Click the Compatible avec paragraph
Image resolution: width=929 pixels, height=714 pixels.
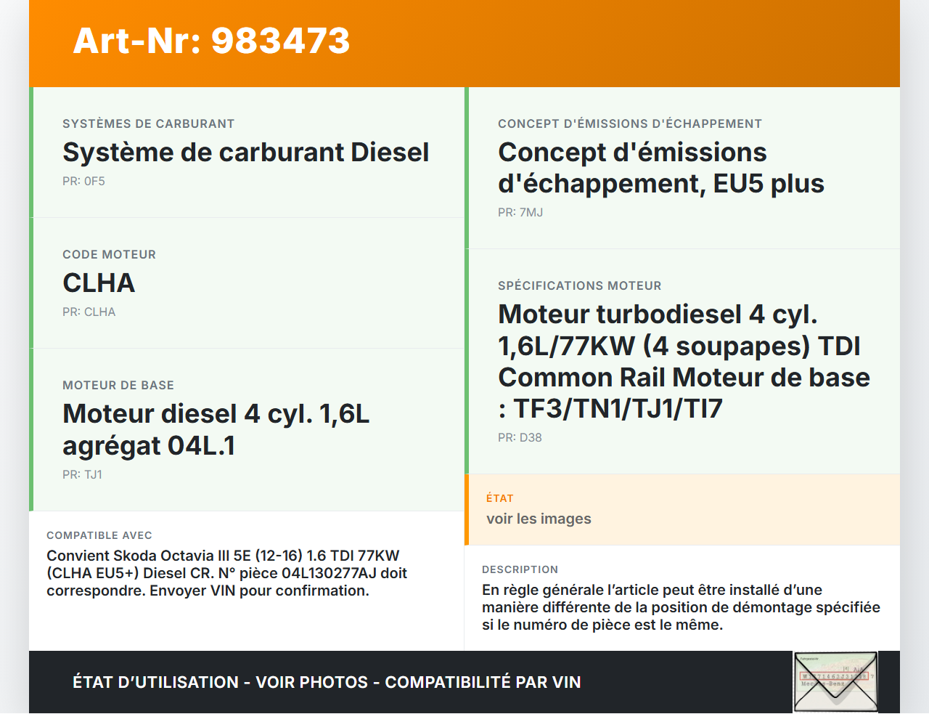point(226,573)
